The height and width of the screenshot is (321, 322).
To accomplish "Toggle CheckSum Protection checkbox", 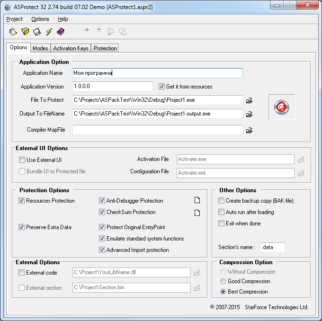I will pyautogui.click(x=102, y=212).
